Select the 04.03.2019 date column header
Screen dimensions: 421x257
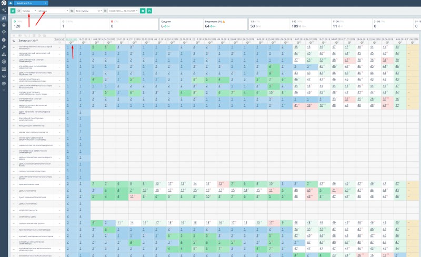pyautogui.click(x=109, y=39)
